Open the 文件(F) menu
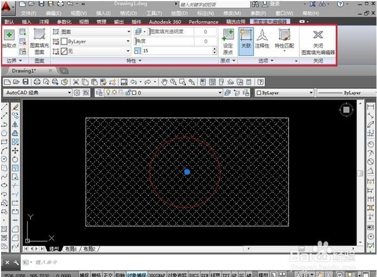The width and height of the screenshot is (377, 277). tap(29, 13)
